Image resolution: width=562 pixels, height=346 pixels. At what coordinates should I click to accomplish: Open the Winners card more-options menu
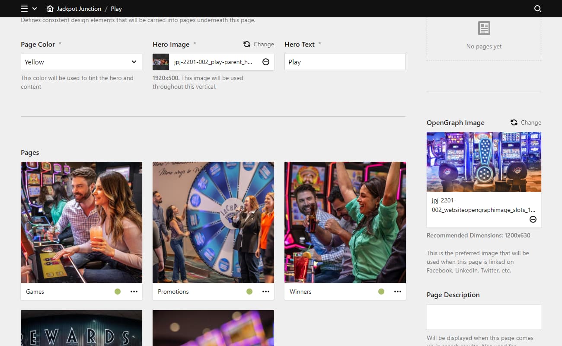398,292
